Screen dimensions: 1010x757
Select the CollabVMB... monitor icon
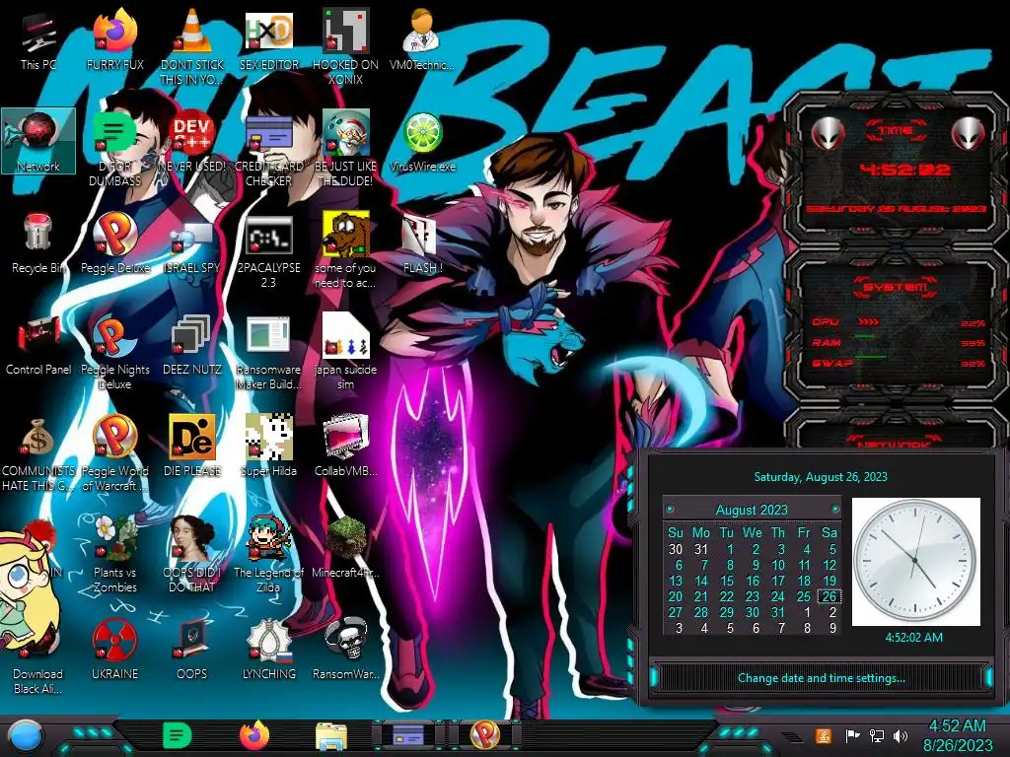tap(346, 447)
